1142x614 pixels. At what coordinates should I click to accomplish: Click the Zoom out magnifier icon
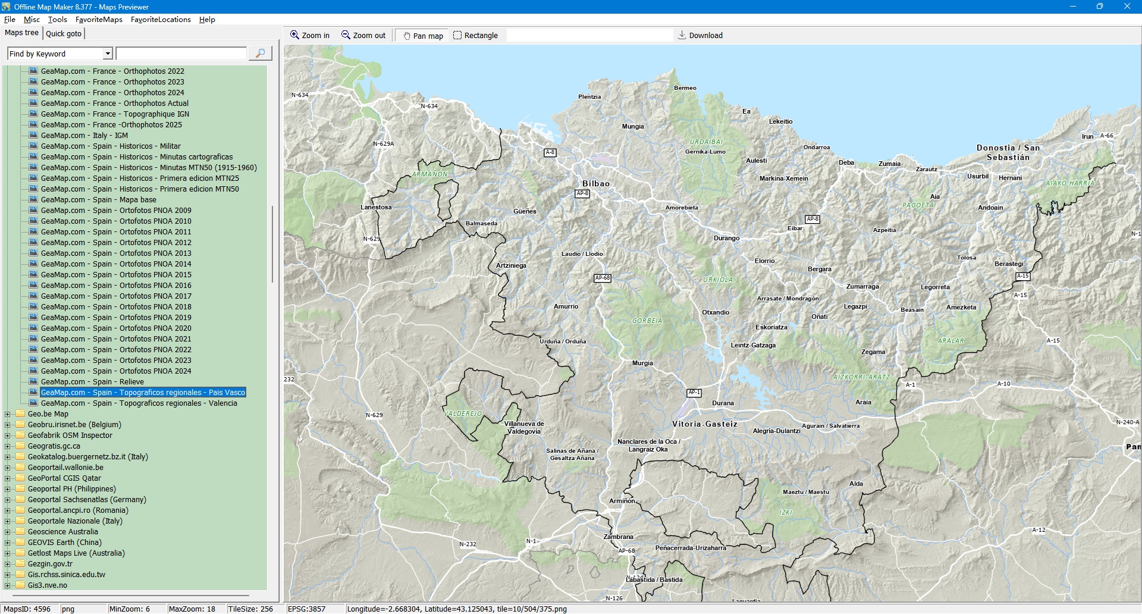[x=346, y=35]
